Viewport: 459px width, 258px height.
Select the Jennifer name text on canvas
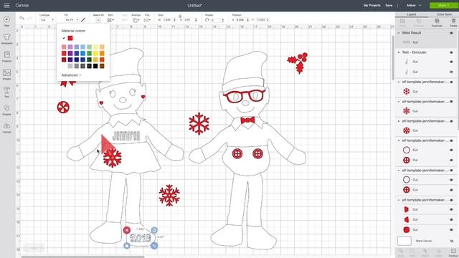[x=126, y=135]
